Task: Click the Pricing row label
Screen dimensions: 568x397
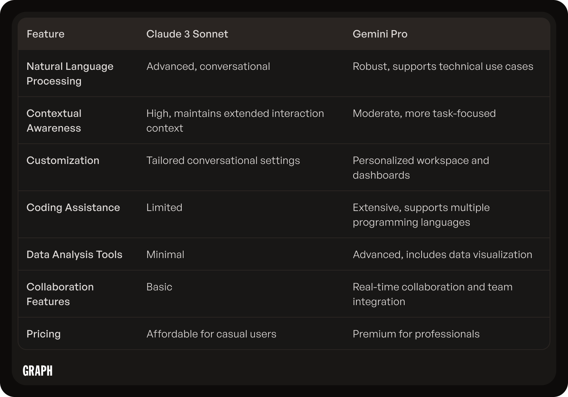Action: [x=43, y=334]
